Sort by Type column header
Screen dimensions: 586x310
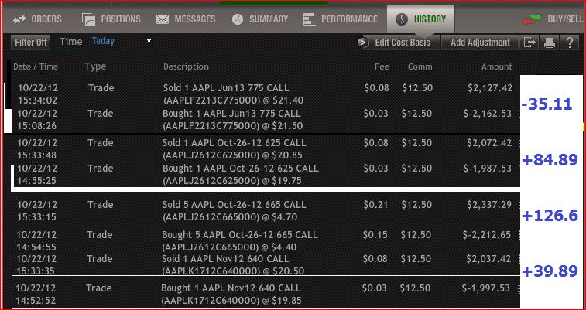coord(95,66)
